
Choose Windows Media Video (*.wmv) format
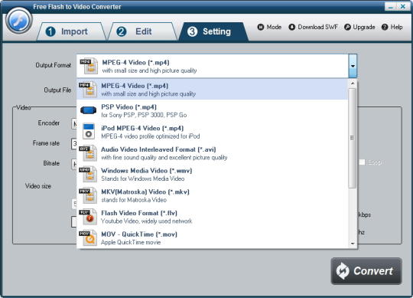pyautogui.click(x=213, y=175)
